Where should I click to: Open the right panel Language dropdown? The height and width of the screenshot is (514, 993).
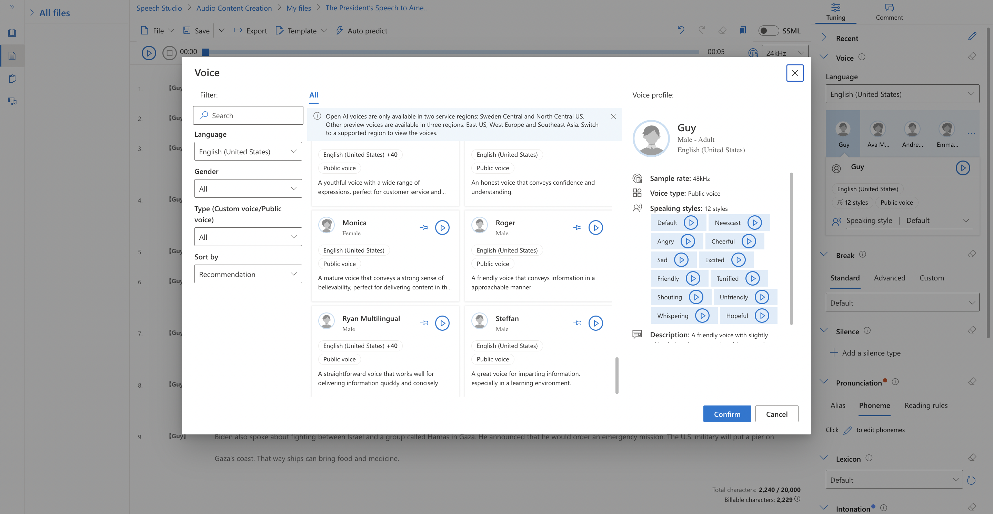902,94
